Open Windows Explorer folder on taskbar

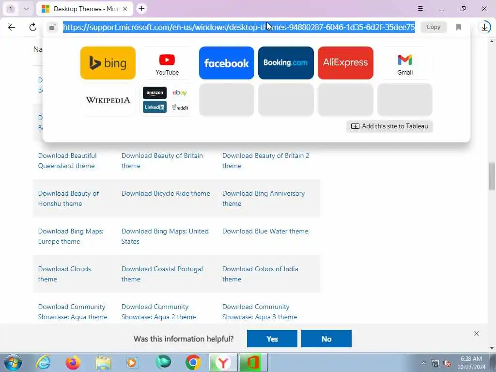coord(103,362)
